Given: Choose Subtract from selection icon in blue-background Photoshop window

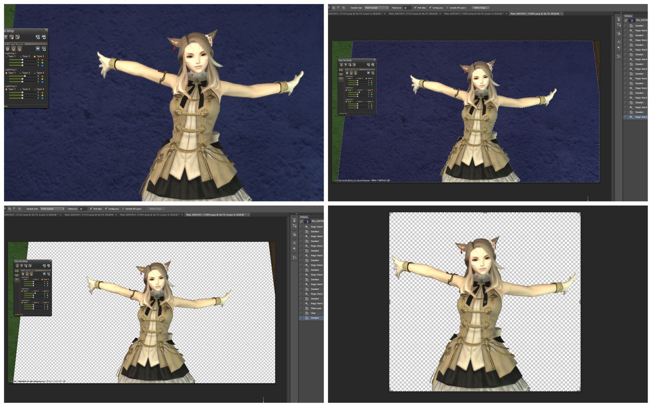Looking at the screenshot, I should [338, 8].
